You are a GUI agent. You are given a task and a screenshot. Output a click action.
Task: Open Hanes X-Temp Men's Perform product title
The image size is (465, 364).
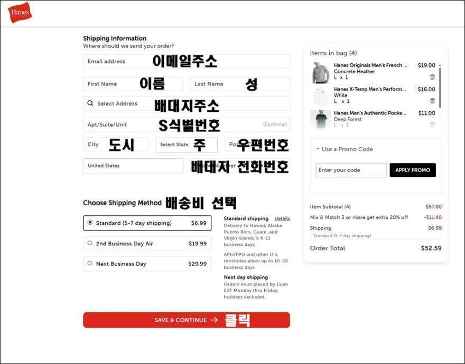click(370, 89)
